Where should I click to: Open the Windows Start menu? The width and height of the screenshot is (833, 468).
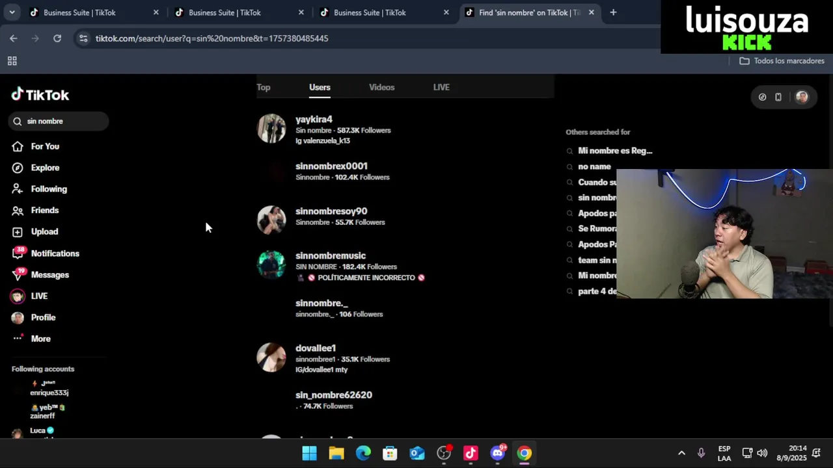click(310, 453)
